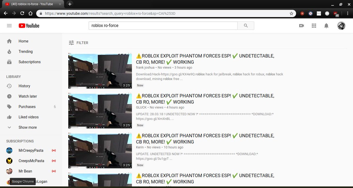Click the YouTube search input box
Image resolution: width=353 pixels, height=188 pixels.
tap(163, 26)
